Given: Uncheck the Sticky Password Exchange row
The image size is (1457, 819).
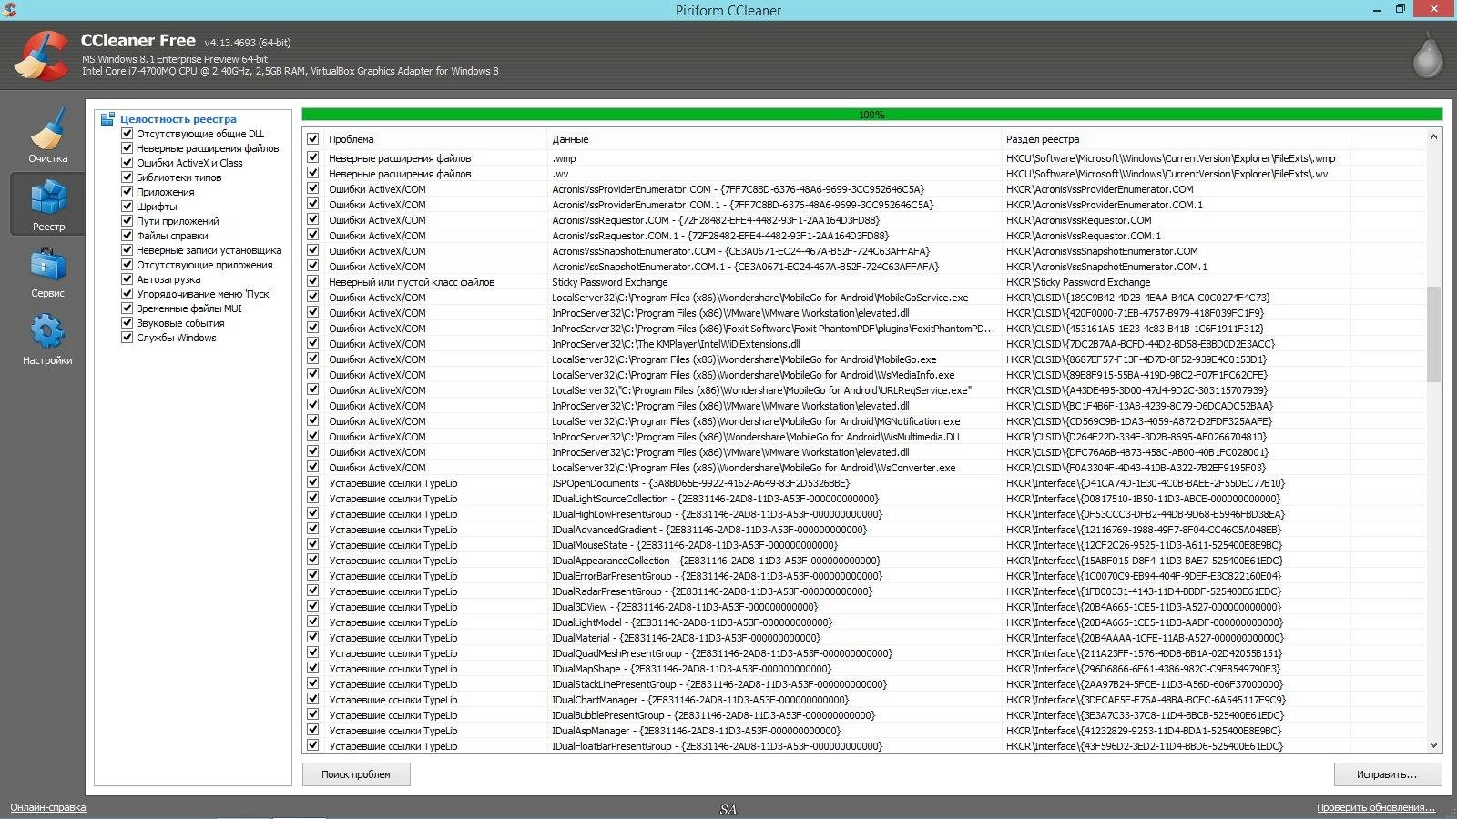Looking at the screenshot, I should tap(313, 282).
